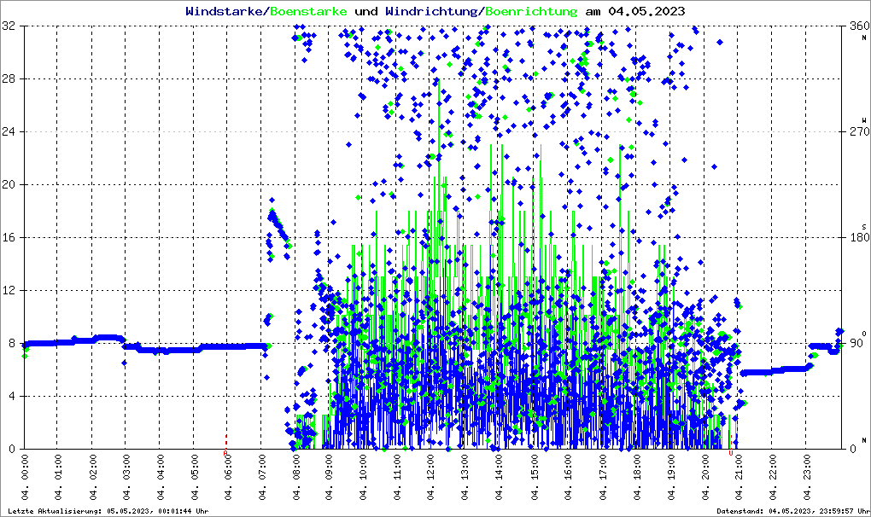Click the 20:00 time axis label
The image size is (871, 517).
click(x=704, y=478)
